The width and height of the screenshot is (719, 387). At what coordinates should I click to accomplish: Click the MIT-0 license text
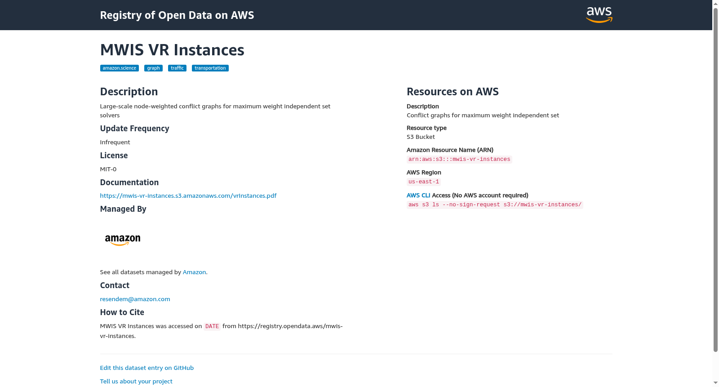108,169
